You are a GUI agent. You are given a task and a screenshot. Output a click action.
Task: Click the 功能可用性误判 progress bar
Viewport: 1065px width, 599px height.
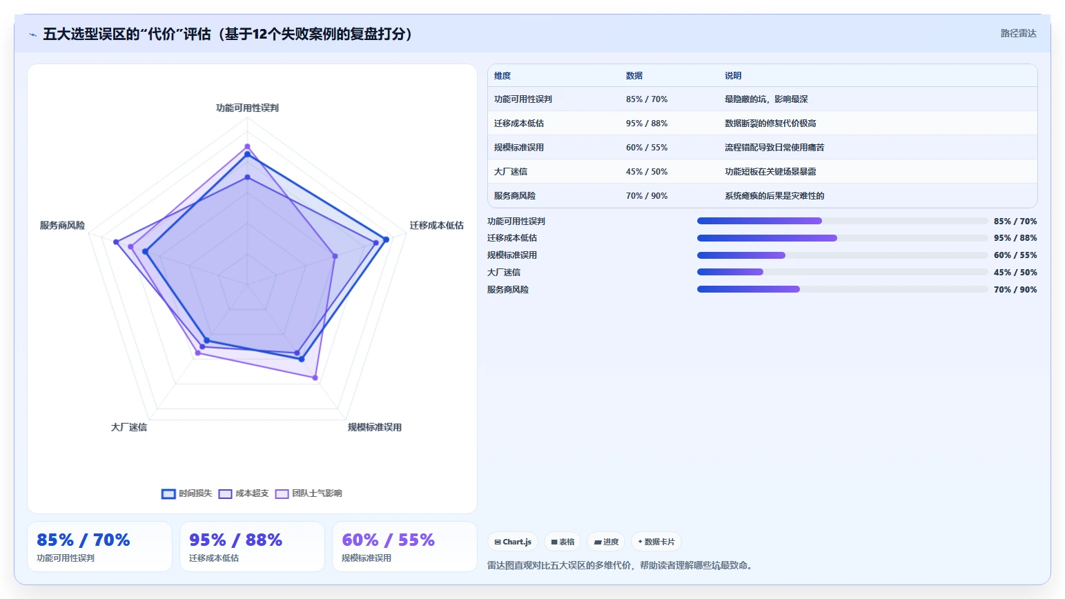click(842, 221)
